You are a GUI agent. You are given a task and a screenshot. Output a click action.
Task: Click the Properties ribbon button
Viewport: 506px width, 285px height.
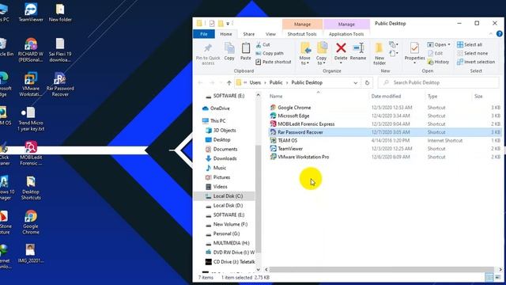(x=414, y=53)
